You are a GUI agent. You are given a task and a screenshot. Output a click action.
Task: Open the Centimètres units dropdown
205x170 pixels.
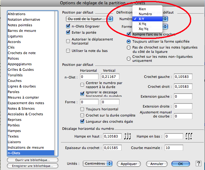(98, 164)
